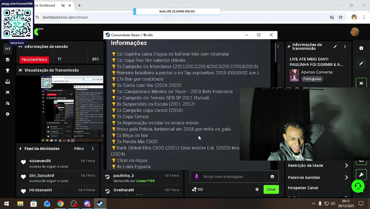Open the stream page icon in left sidebar
Screen dimensions: 370x209
pyautogui.click(x=8, y=49)
